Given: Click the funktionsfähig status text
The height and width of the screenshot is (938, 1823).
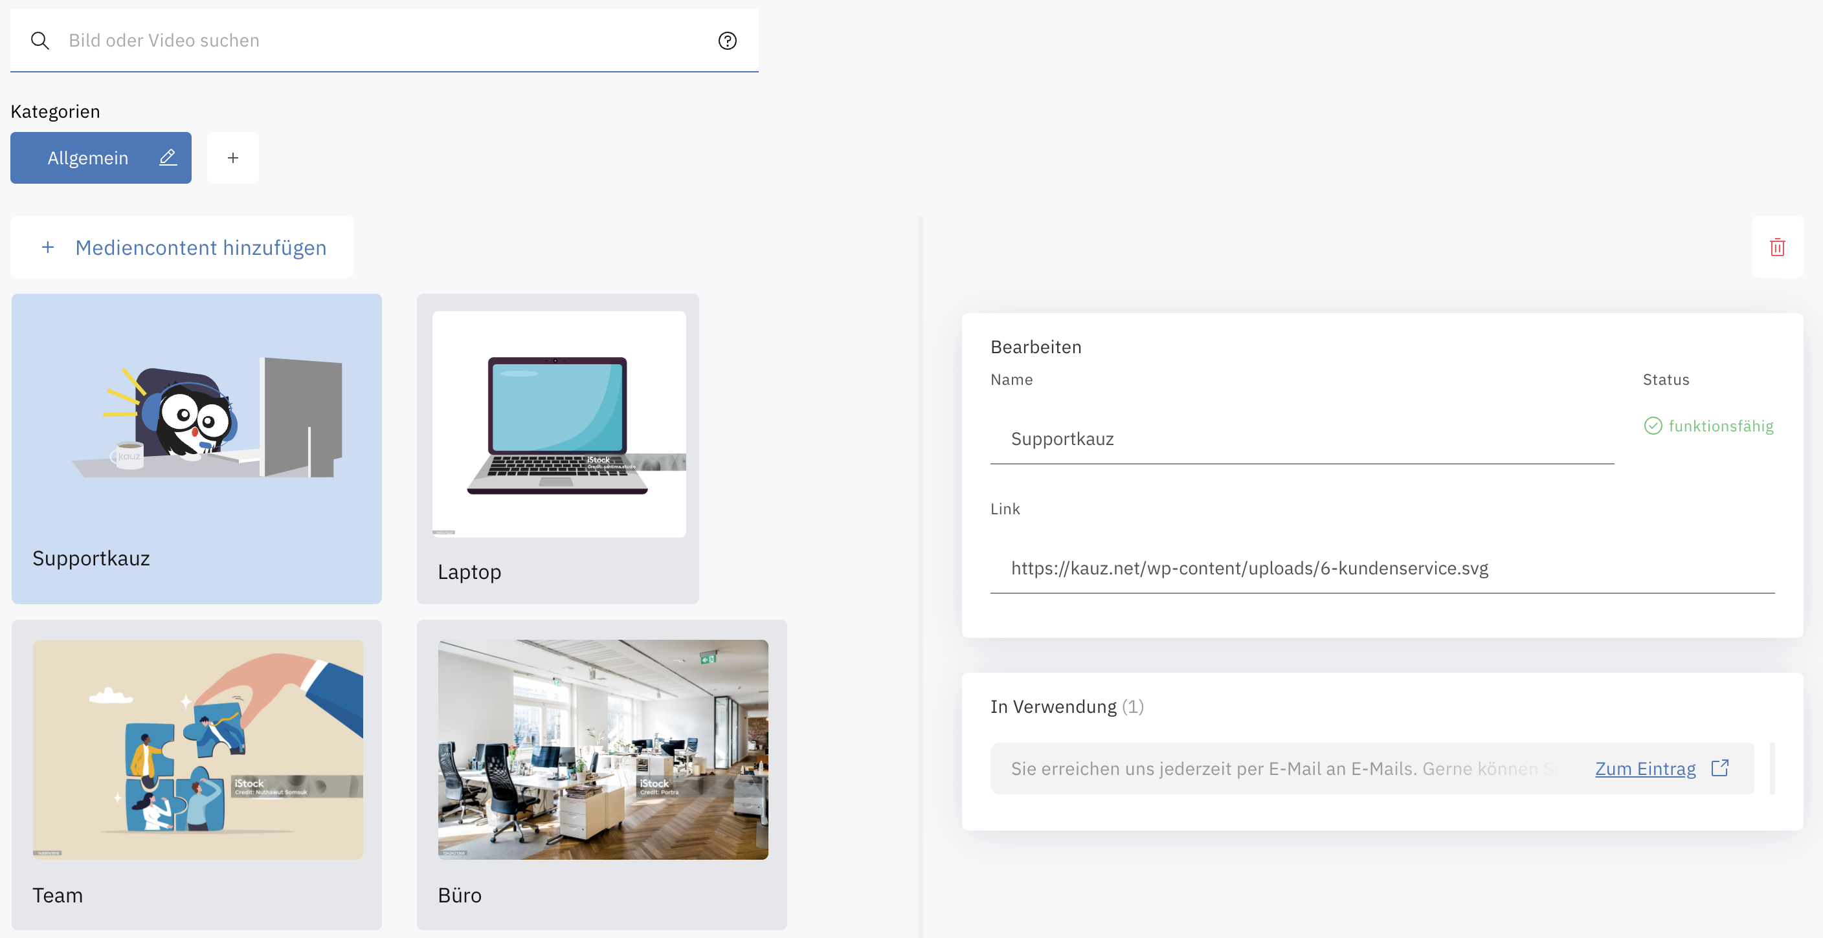Looking at the screenshot, I should (x=1720, y=426).
